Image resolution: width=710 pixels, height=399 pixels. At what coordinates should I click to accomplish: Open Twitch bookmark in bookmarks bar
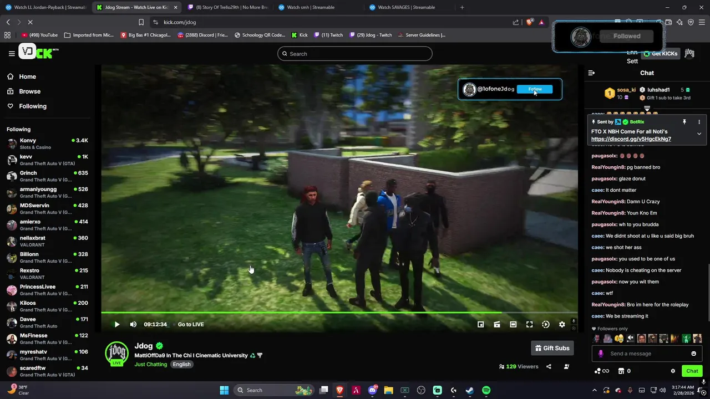[329, 35]
